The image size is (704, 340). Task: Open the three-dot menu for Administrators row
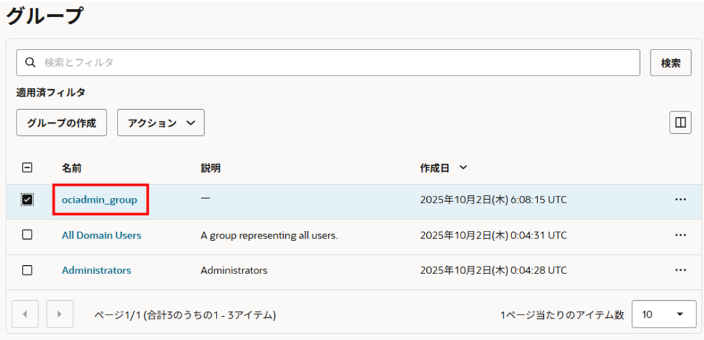pyautogui.click(x=680, y=270)
